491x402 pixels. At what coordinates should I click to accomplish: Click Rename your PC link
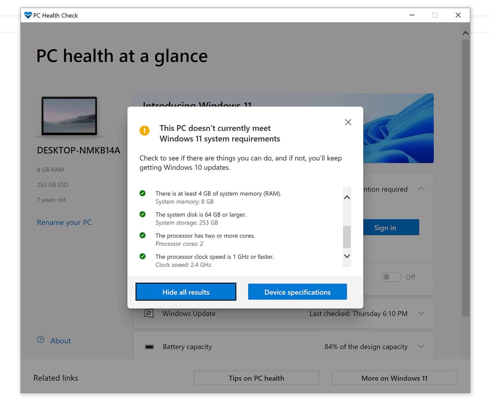64,222
